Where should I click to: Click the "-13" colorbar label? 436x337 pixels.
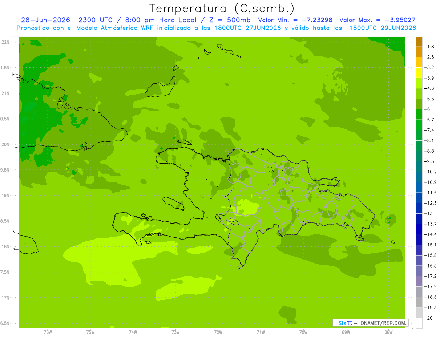pyautogui.click(x=428, y=214)
